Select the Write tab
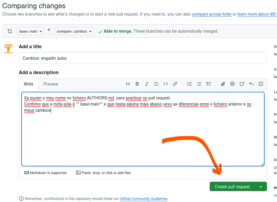This screenshot has width=277, height=202. [29, 84]
